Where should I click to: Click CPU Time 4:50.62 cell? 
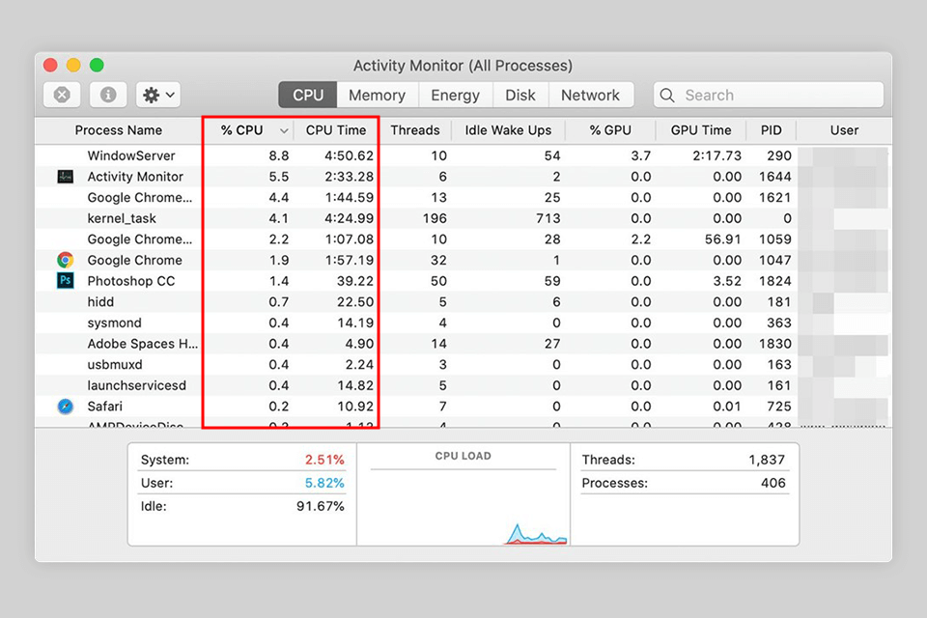click(x=349, y=155)
